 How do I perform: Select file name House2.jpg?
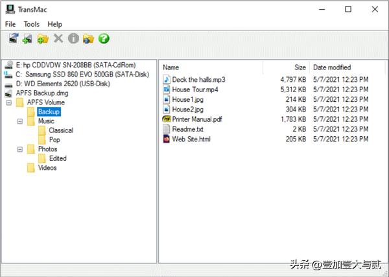click(x=188, y=109)
